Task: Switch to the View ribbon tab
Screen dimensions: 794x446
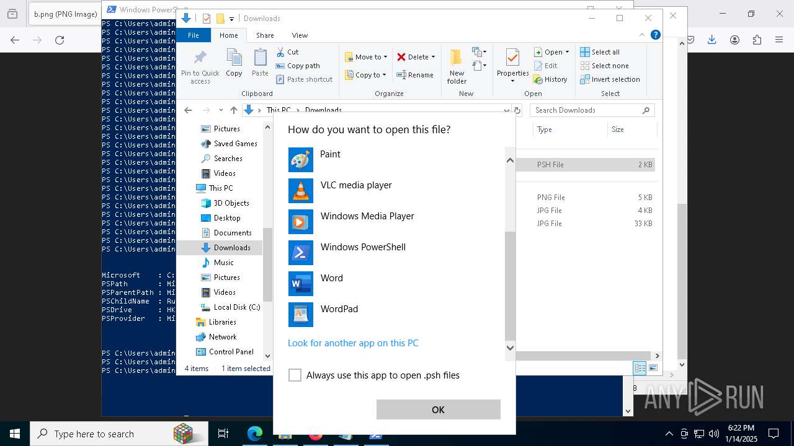Action: (x=300, y=35)
